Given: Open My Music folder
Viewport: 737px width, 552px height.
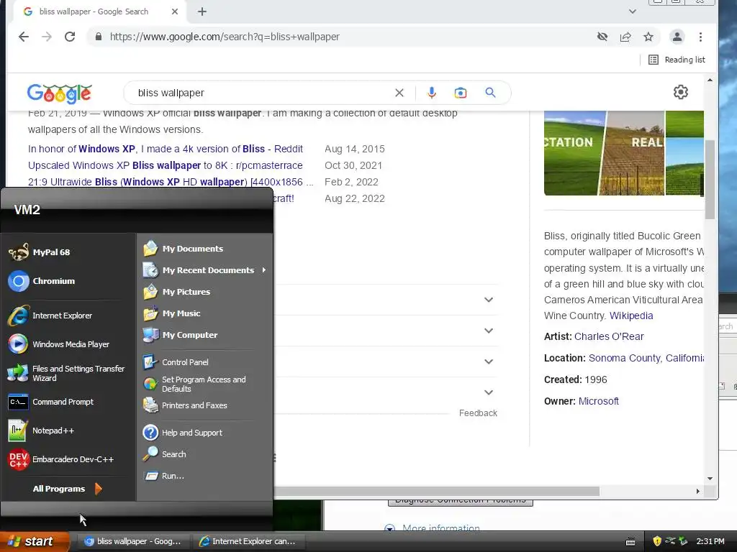Looking at the screenshot, I should (x=171, y=313).
